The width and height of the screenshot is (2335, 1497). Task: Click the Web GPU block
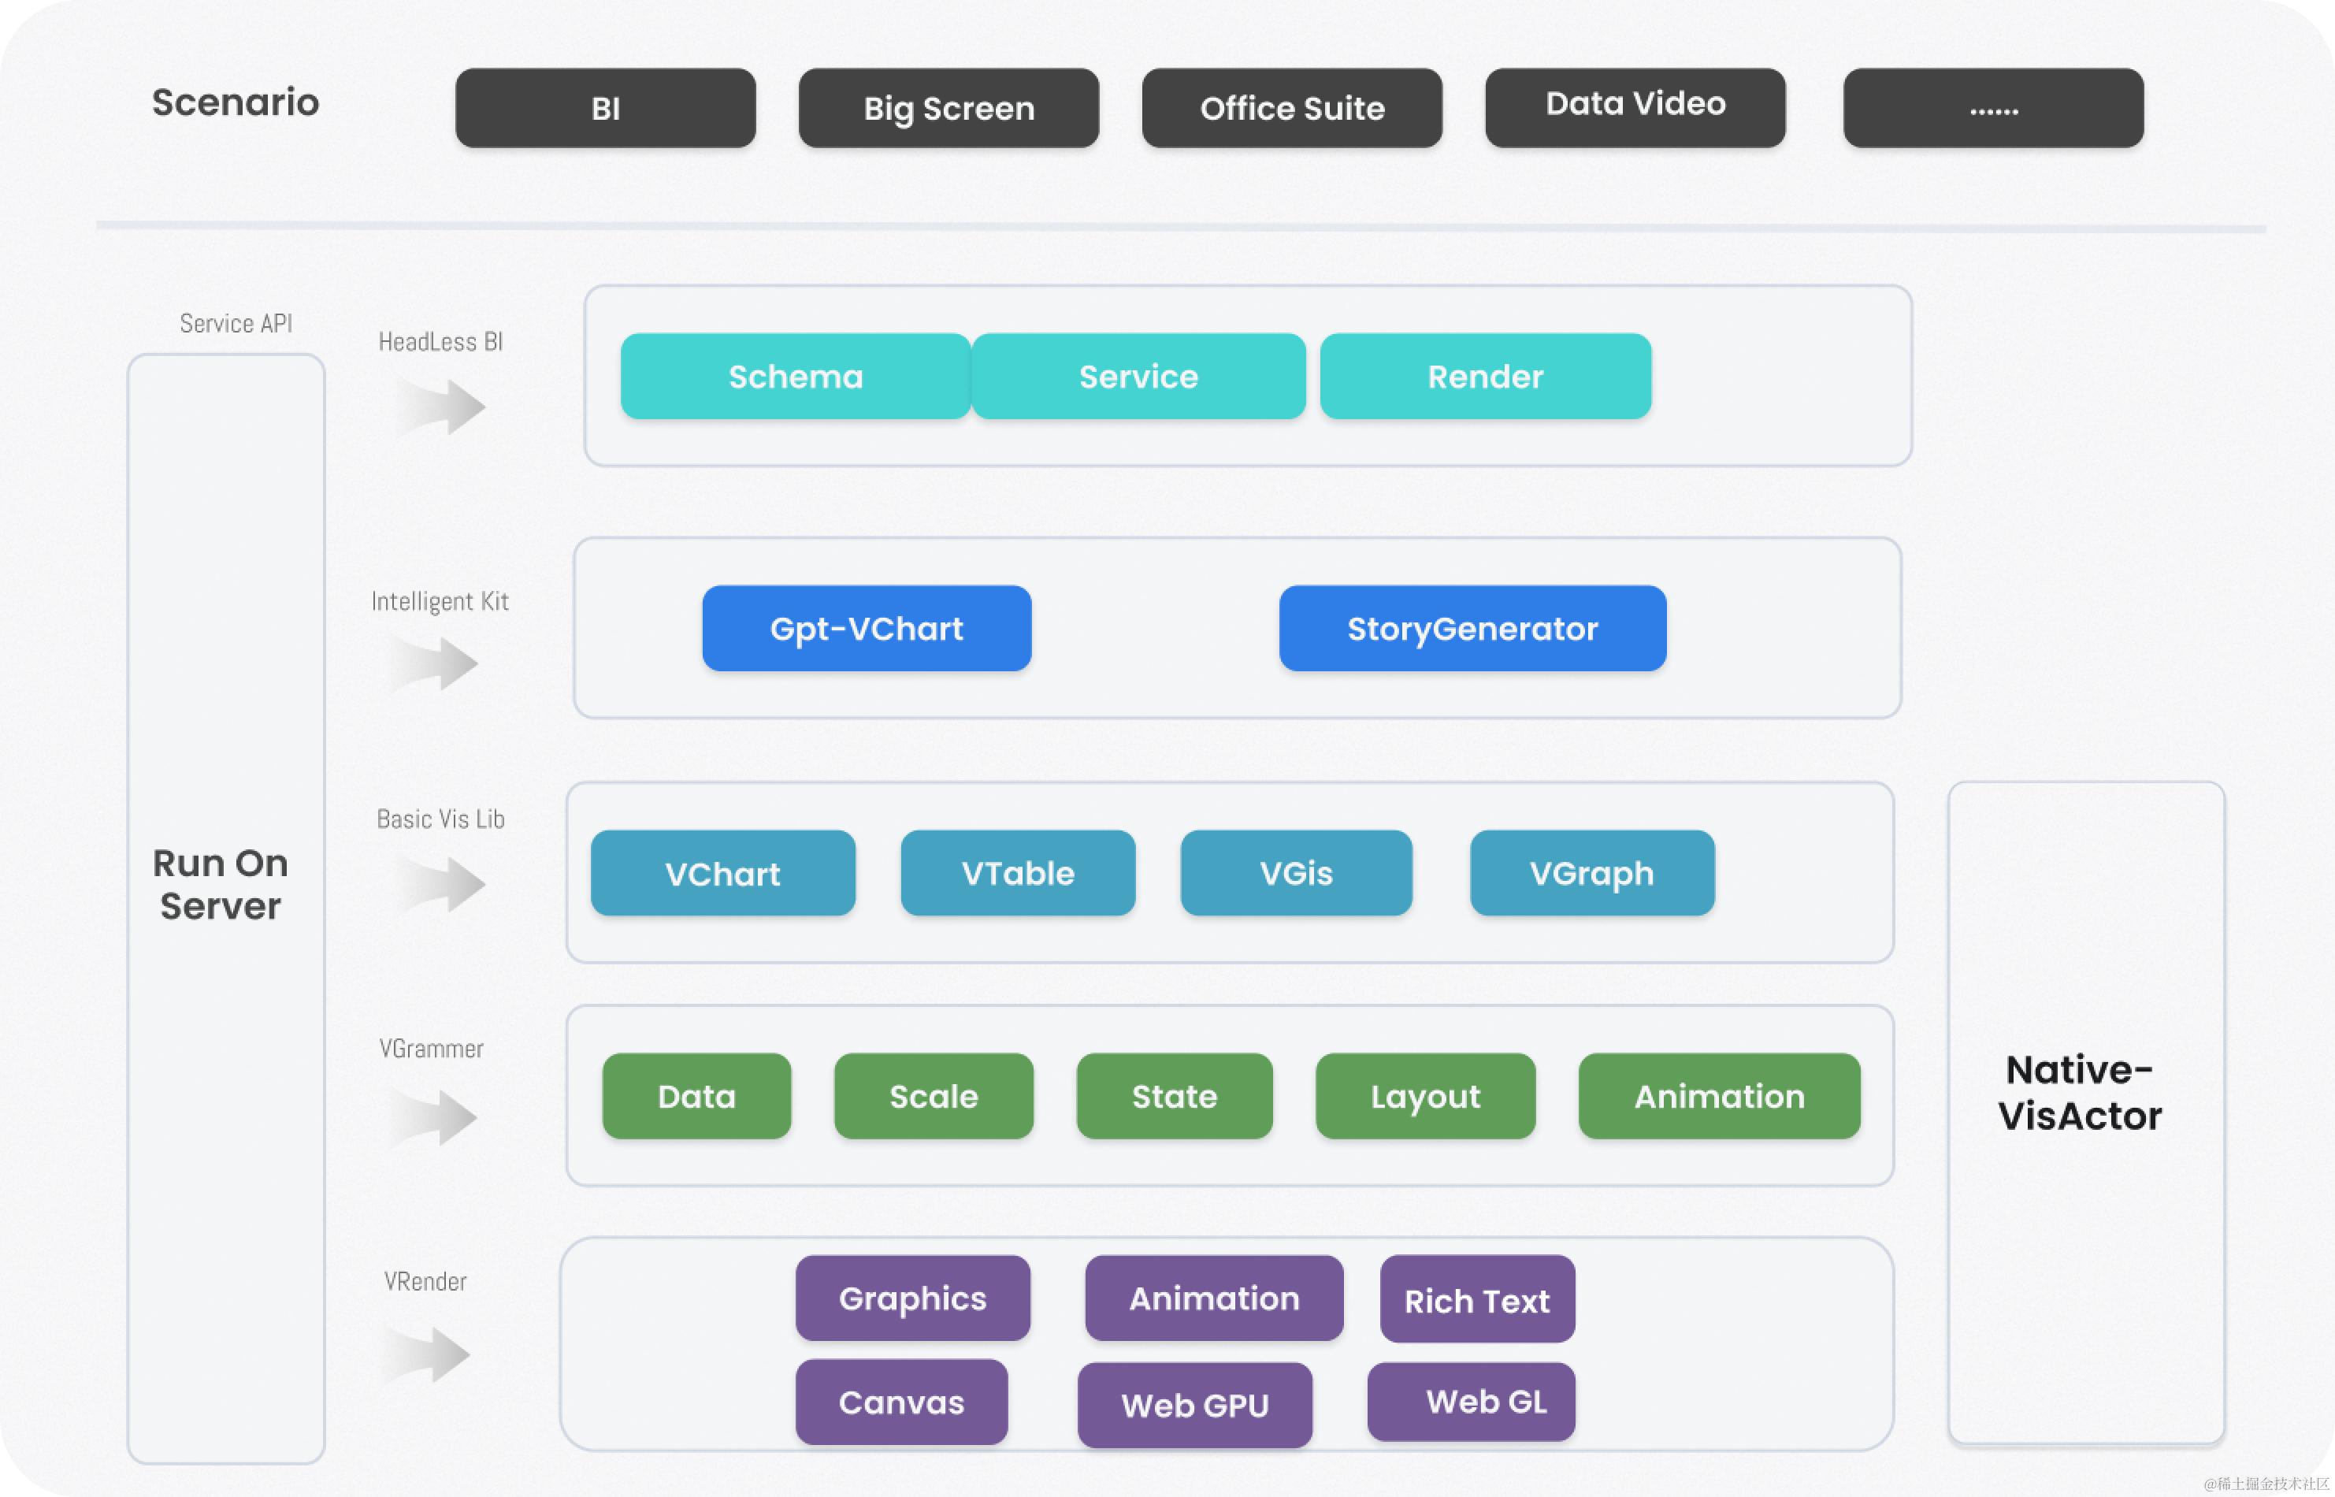tap(1195, 1405)
